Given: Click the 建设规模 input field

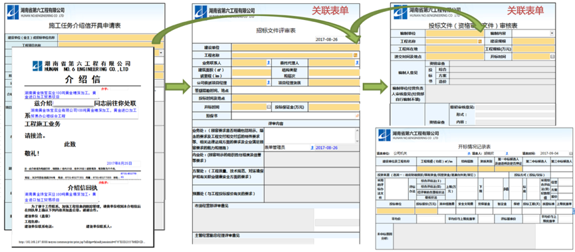Looking at the screenshot, I should [x=534, y=41].
